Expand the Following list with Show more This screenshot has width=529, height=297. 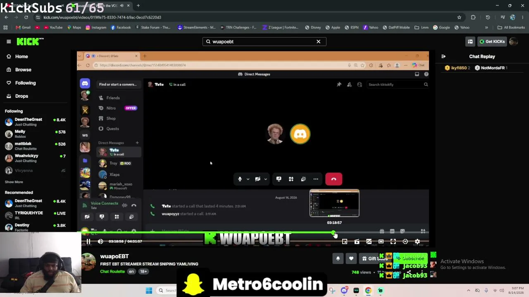[14, 182]
